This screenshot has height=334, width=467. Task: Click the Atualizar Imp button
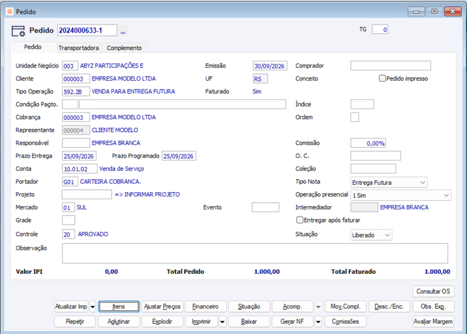tap(71, 307)
